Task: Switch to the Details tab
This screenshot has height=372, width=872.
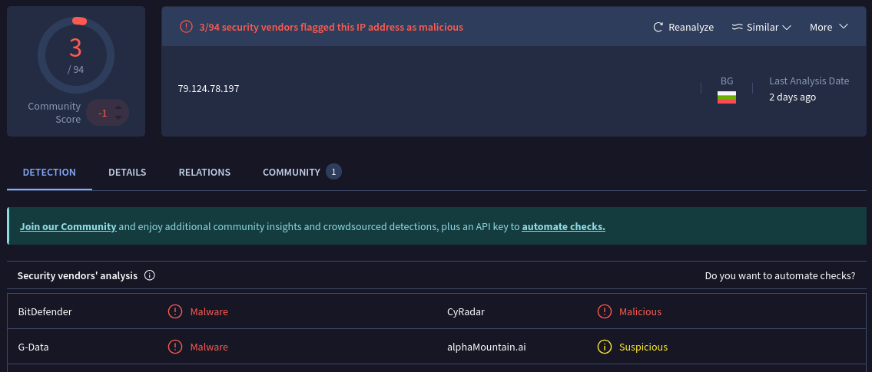Action: [x=127, y=172]
